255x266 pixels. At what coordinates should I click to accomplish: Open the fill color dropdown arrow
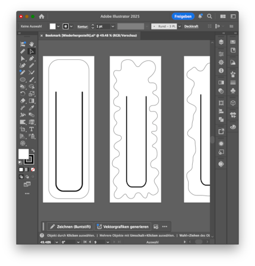click(58, 26)
